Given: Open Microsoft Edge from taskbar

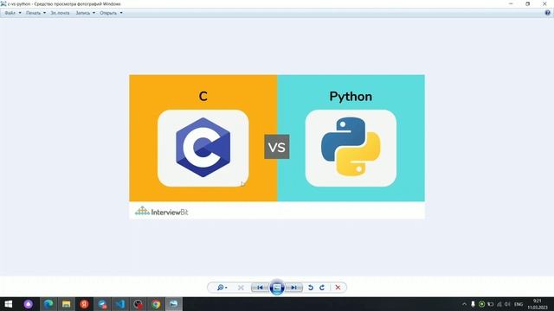Looking at the screenshot, I should point(48,304).
